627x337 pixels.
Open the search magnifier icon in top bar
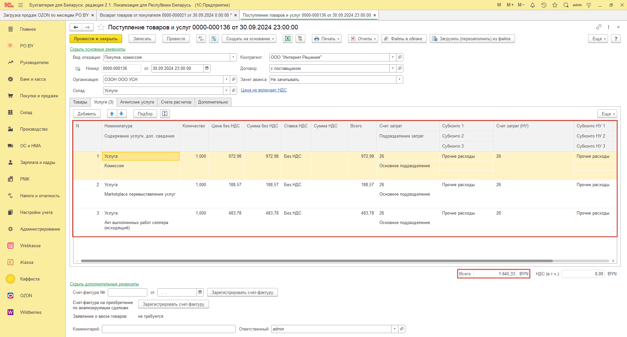coord(566,5)
